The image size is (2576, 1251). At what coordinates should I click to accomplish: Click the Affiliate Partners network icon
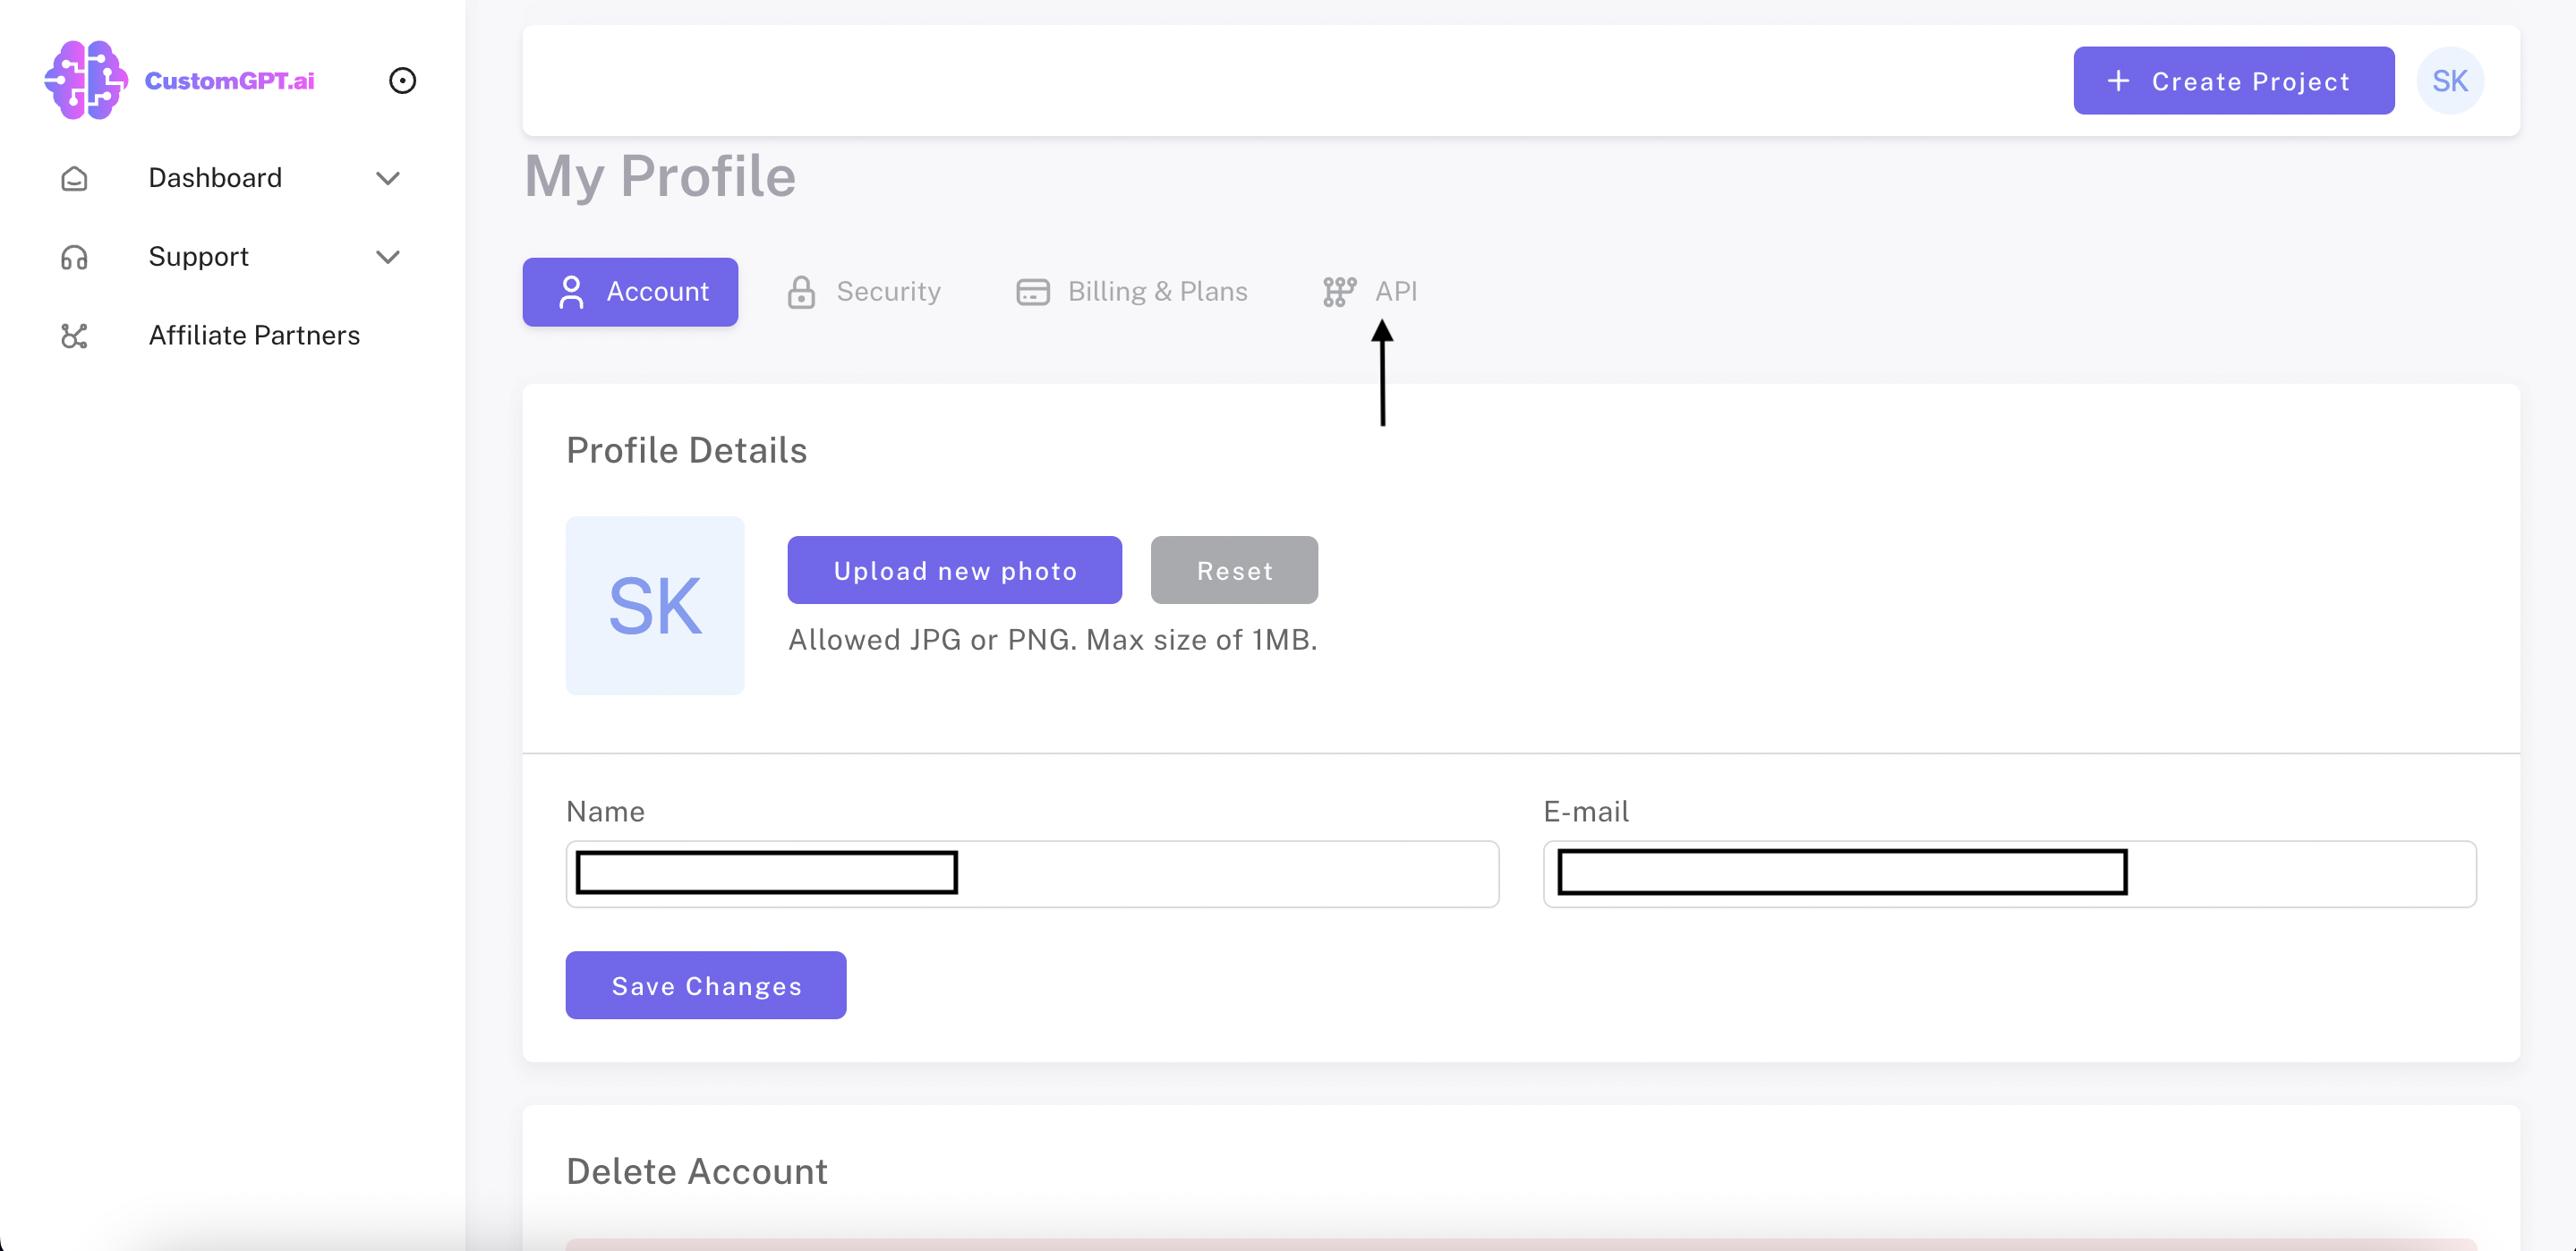click(74, 336)
